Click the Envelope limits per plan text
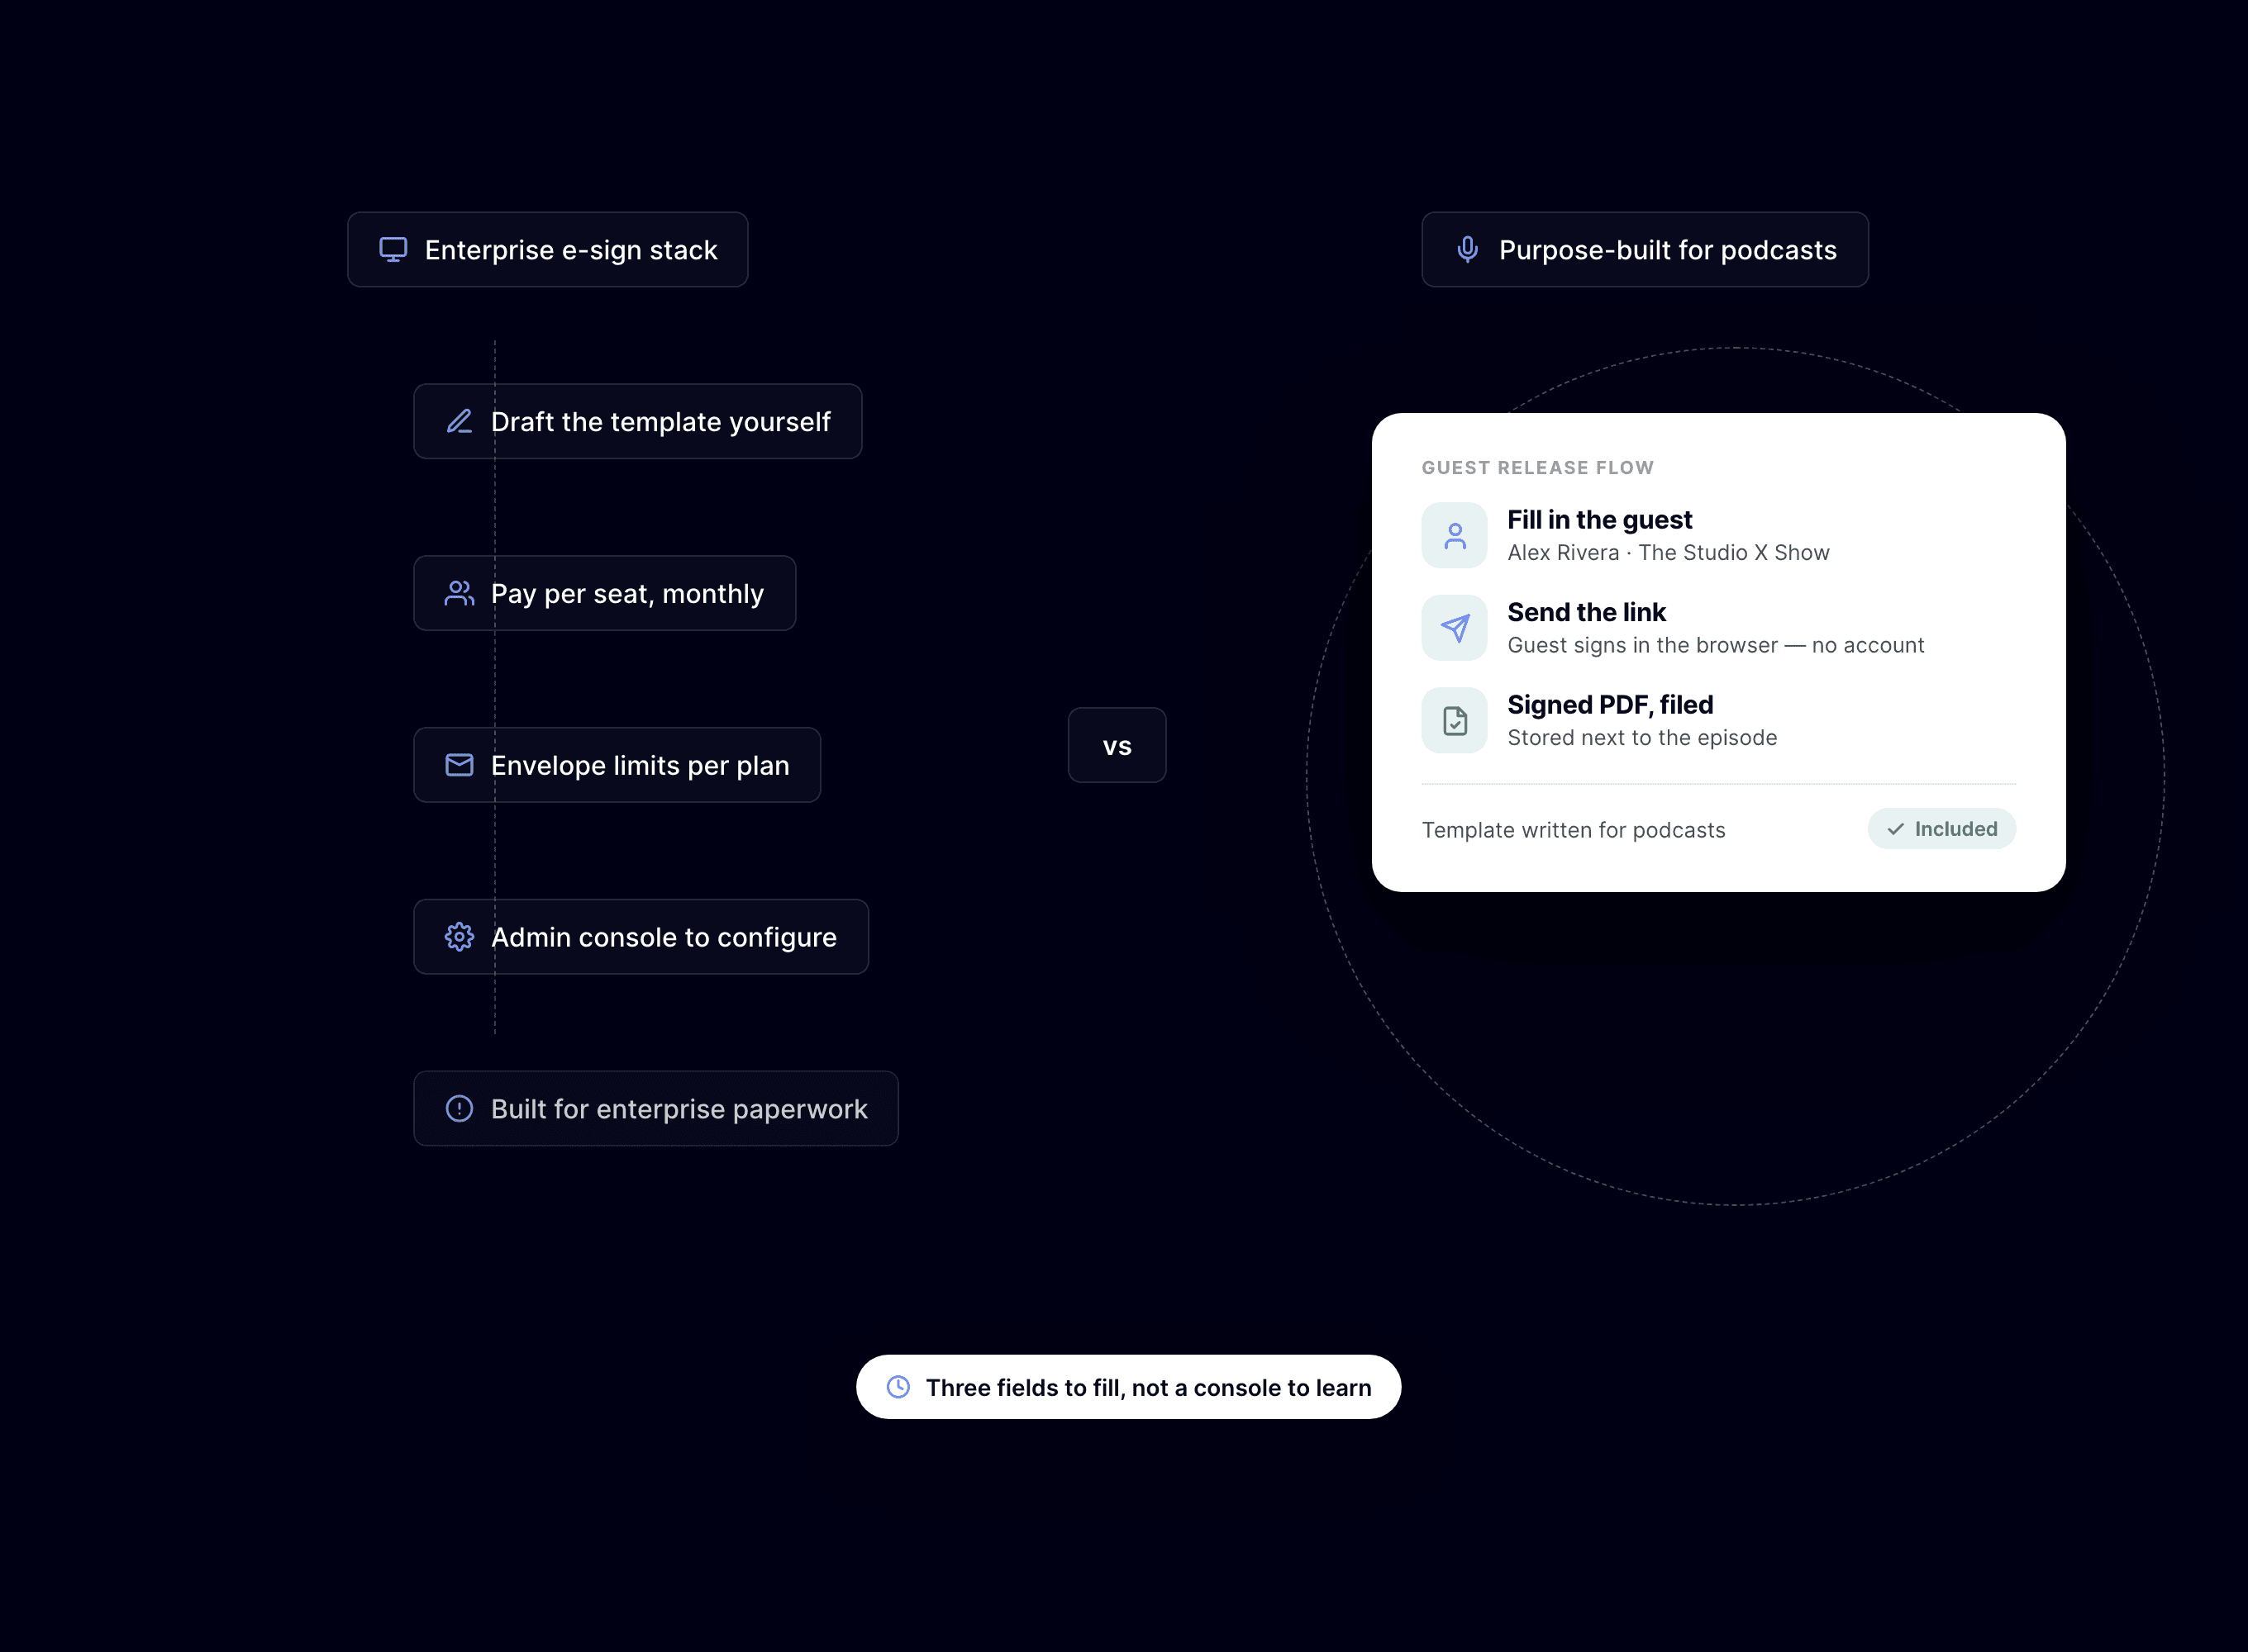This screenshot has width=2248, height=1652. (641, 766)
